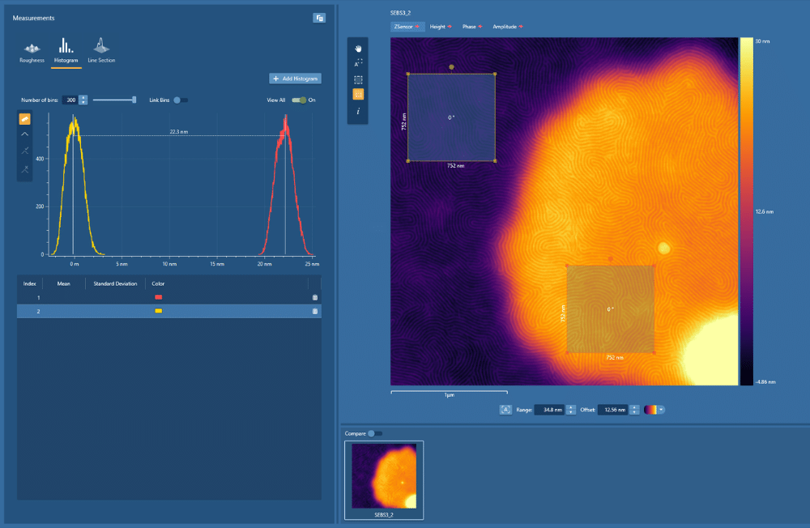Click the histogram measure ruler tool
This screenshot has width=810, height=528.
pyautogui.click(x=24, y=118)
